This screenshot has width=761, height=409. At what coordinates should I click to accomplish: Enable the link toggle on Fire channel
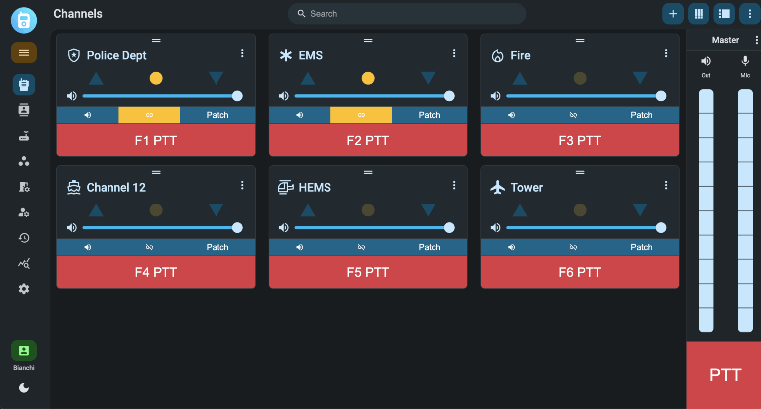point(573,115)
